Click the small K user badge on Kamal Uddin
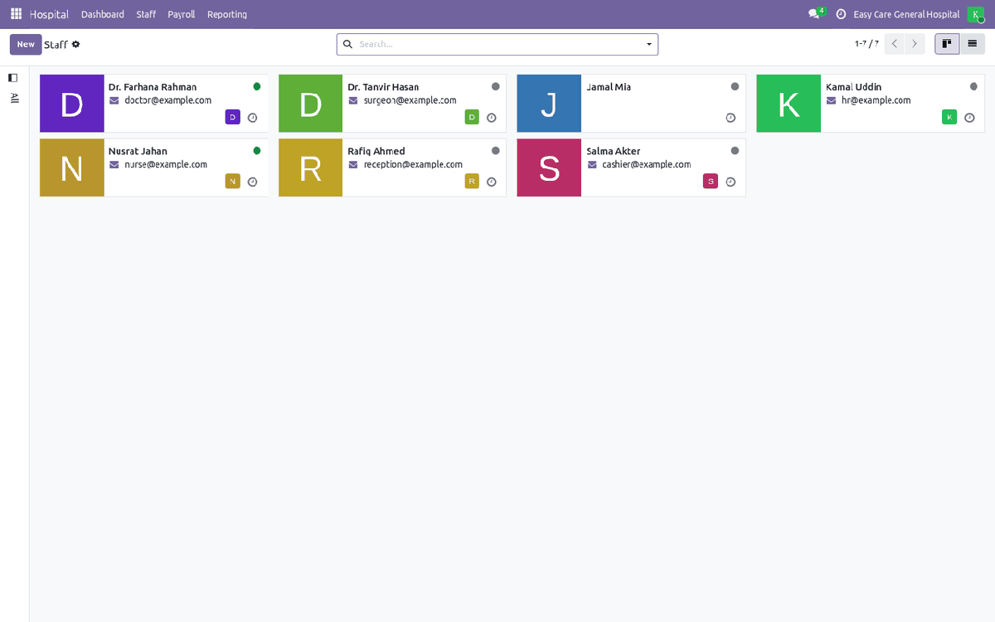Screen dimensions: 995x622 [949, 117]
